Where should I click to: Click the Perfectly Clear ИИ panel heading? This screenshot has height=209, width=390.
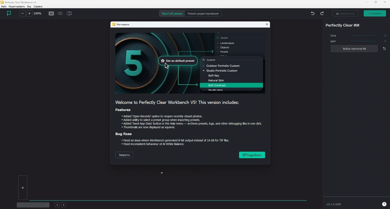[342, 25]
